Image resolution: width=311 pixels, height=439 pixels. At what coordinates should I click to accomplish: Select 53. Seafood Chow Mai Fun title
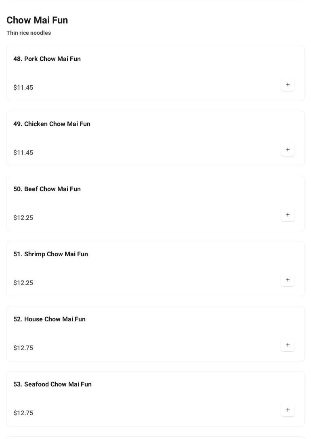coord(53,384)
